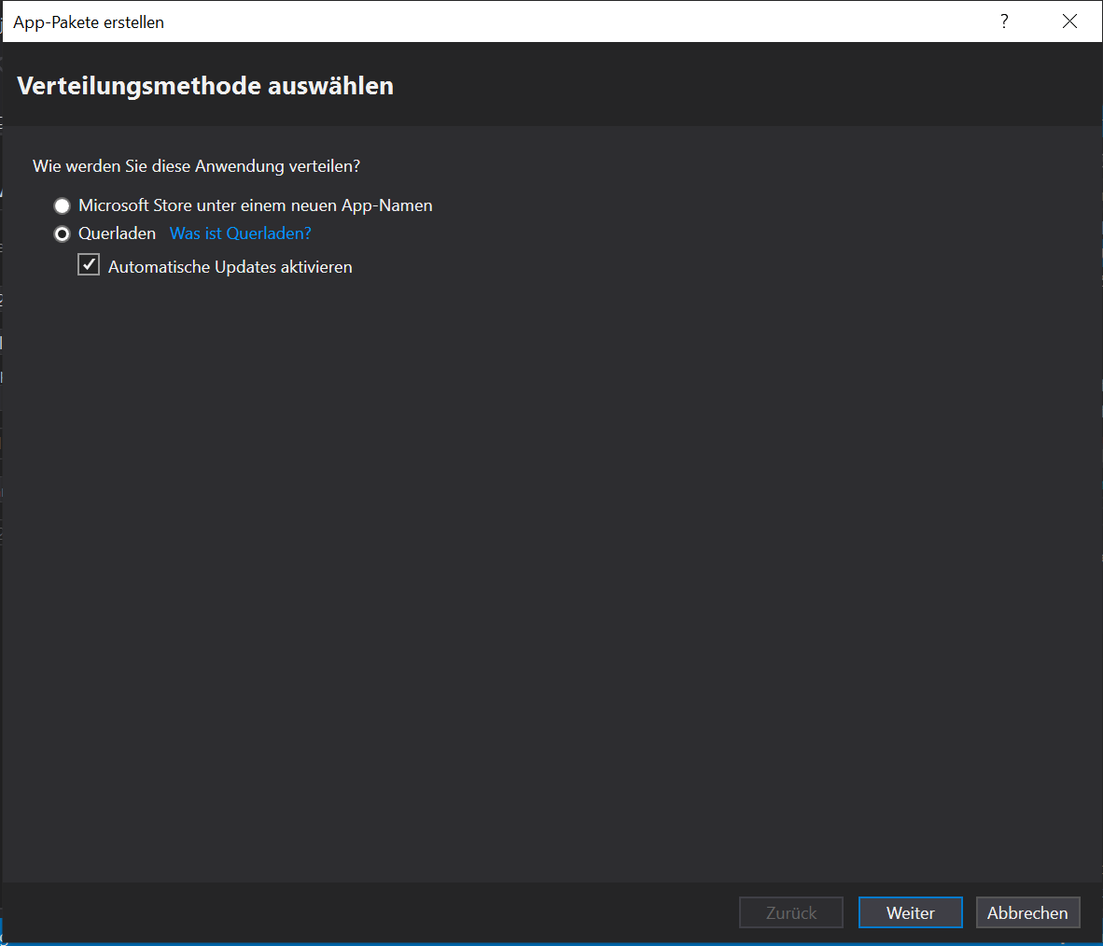The width and height of the screenshot is (1103, 946).
Task: Click the "Verteilungsmethode auswählen" heading
Action: click(205, 86)
